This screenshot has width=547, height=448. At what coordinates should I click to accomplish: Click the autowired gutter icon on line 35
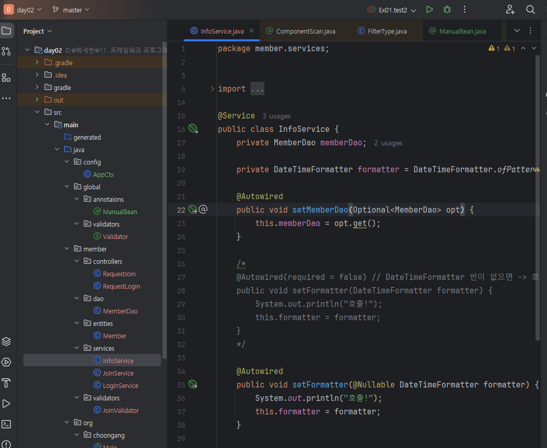pos(193,384)
